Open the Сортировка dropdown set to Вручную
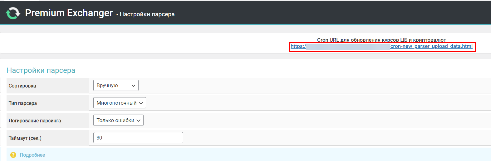 115,85
